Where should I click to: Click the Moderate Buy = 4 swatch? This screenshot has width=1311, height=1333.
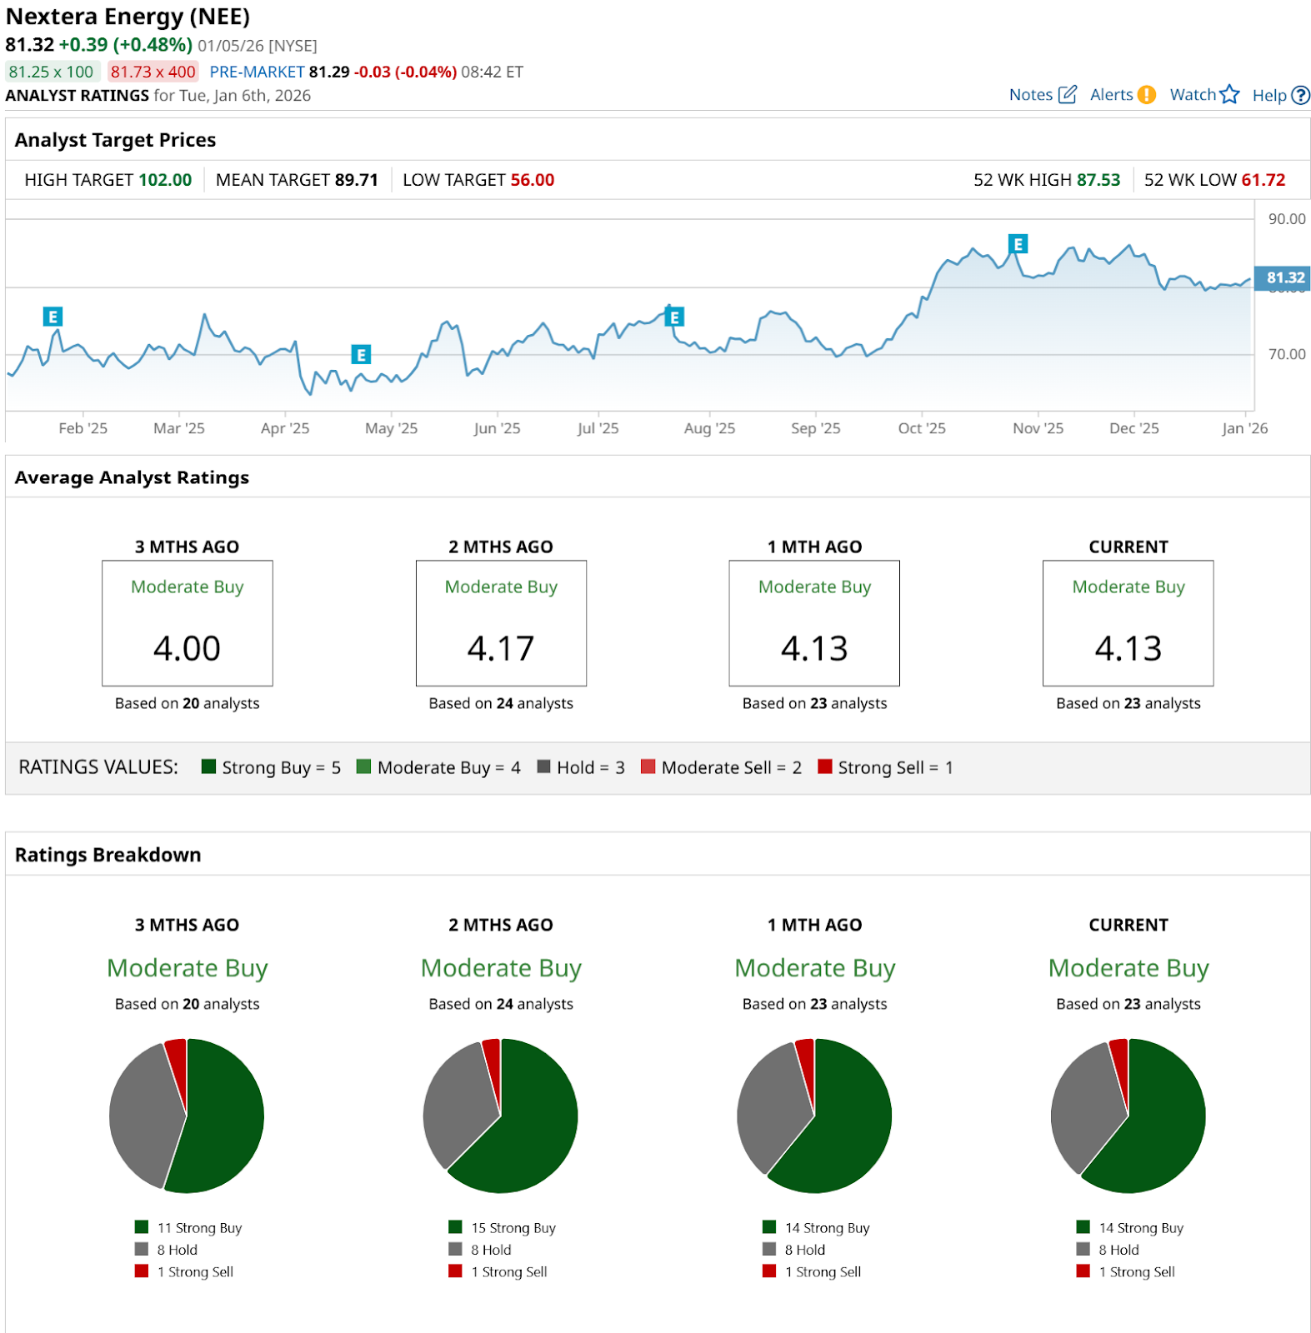click(363, 766)
